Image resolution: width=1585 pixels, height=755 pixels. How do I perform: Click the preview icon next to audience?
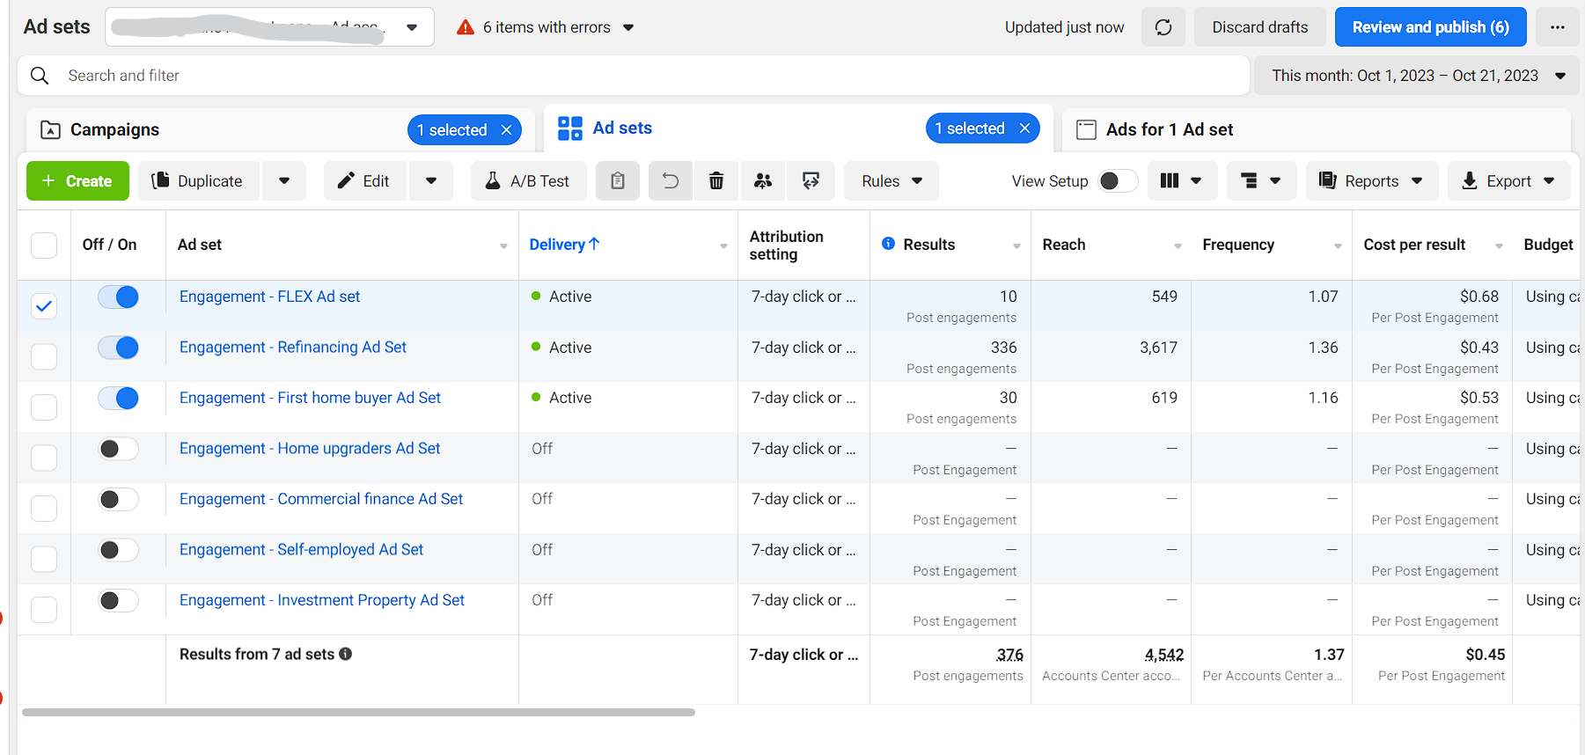pos(811,181)
